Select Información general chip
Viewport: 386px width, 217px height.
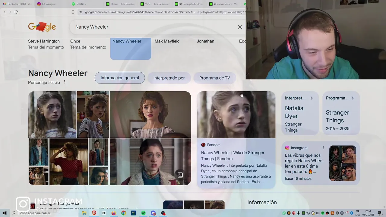pyautogui.click(x=120, y=78)
